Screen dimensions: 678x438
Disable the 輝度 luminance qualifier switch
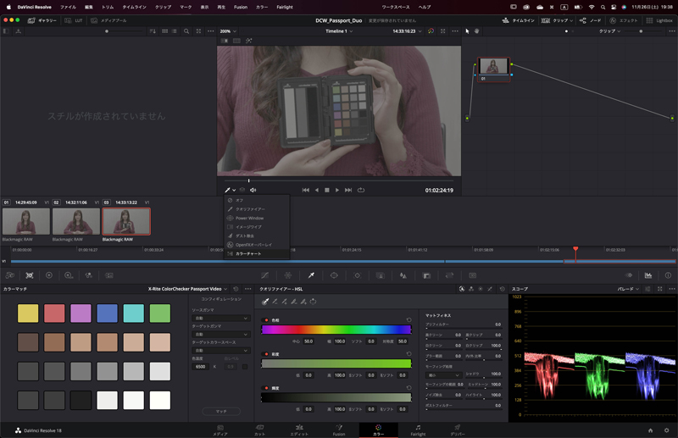pyautogui.click(x=265, y=387)
